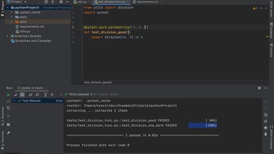Viewport: 274px width, 154px height.
Task: Open Database tool window on right
Action: [271, 30]
